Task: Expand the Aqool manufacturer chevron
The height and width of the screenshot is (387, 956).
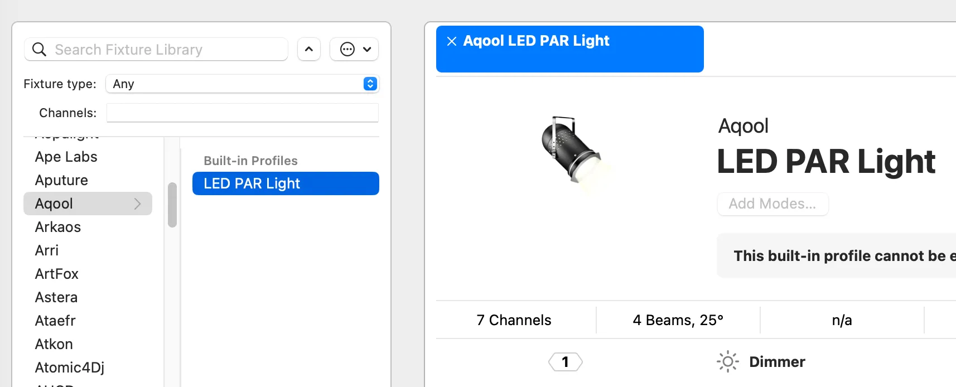Action: click(x=138, y=204)
